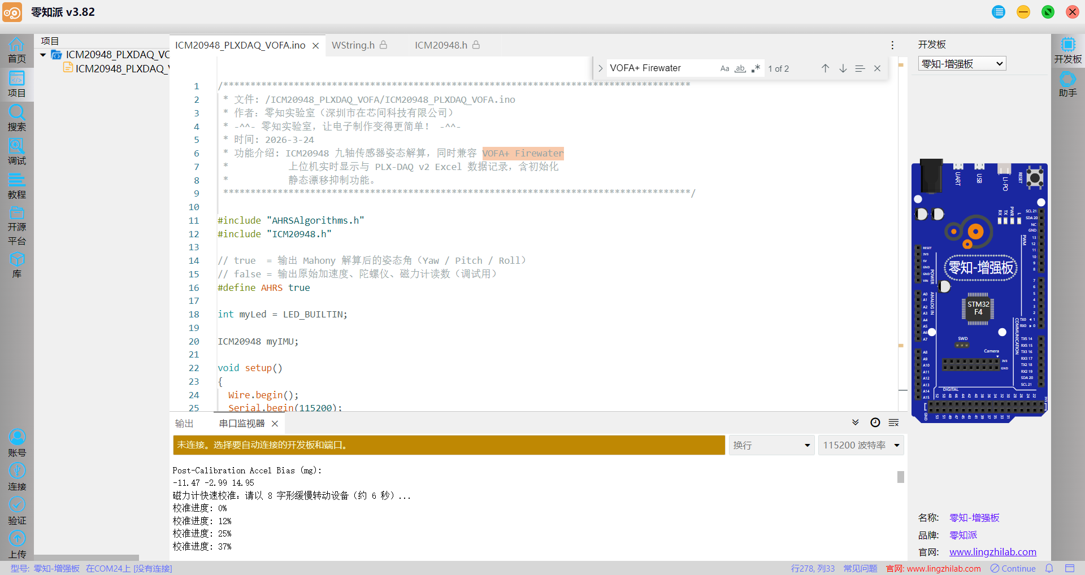Screen dimensions: 1085x575
Task: Toggle regular expression in find box
Action: click(x=756, y=68)
